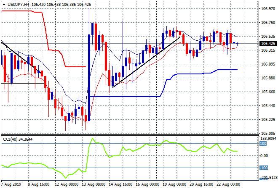Select the CCI 0.00 scale value
The width and height of the screenshot is (278, 189).
click(264, 156)
